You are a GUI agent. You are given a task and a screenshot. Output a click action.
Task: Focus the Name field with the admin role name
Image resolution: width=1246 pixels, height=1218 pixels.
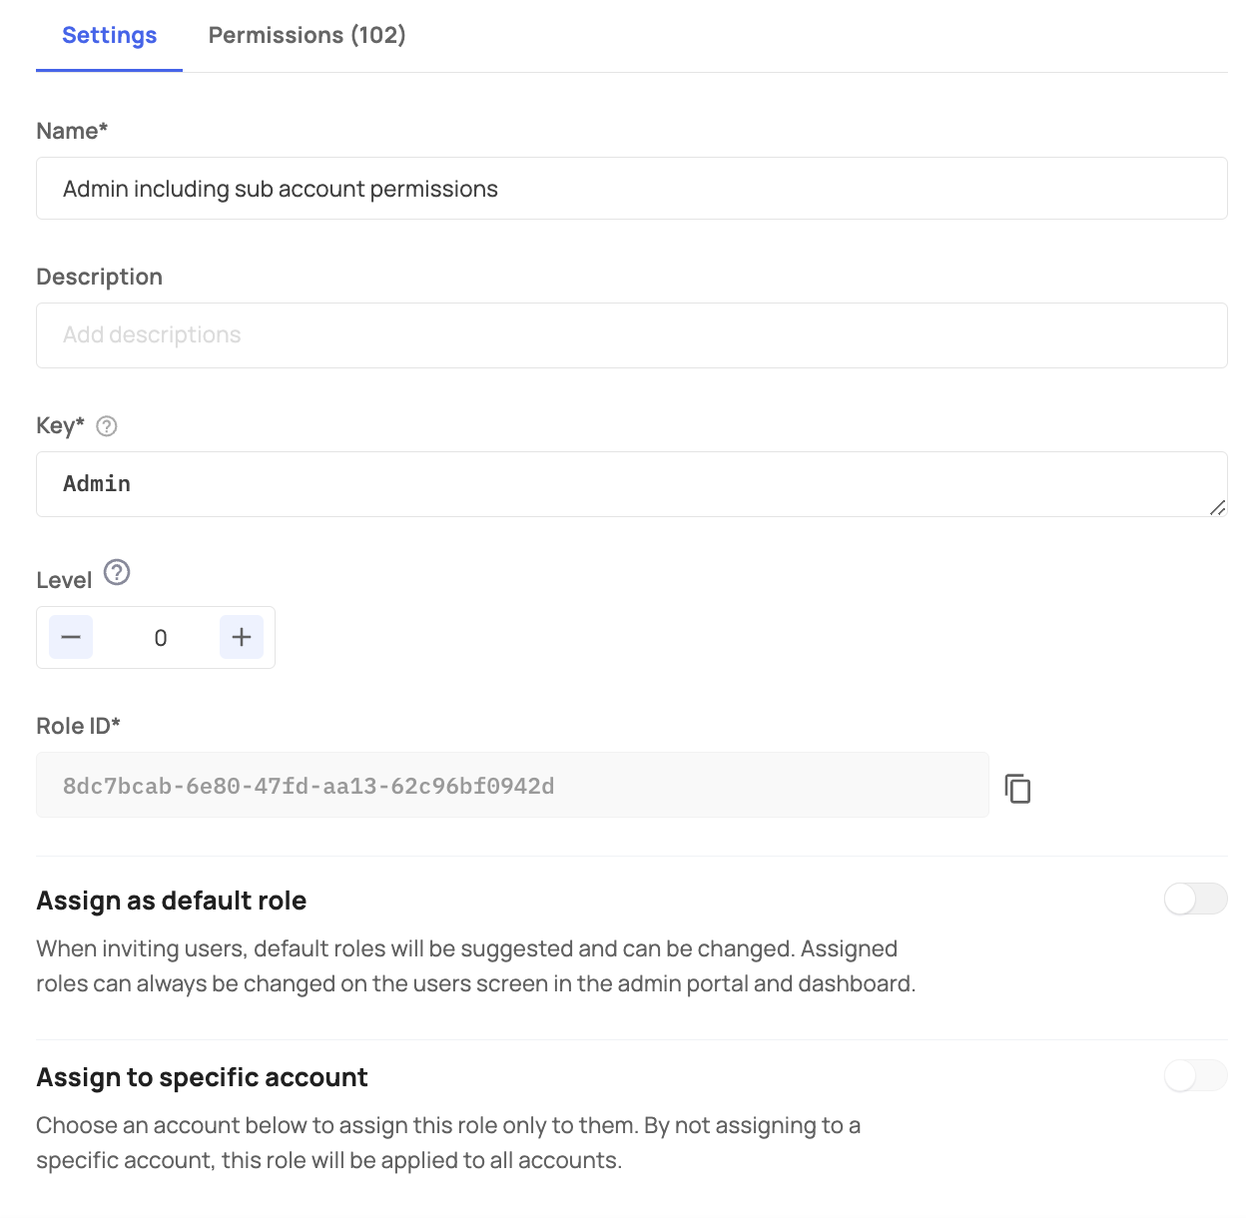[x=631, y=189]
